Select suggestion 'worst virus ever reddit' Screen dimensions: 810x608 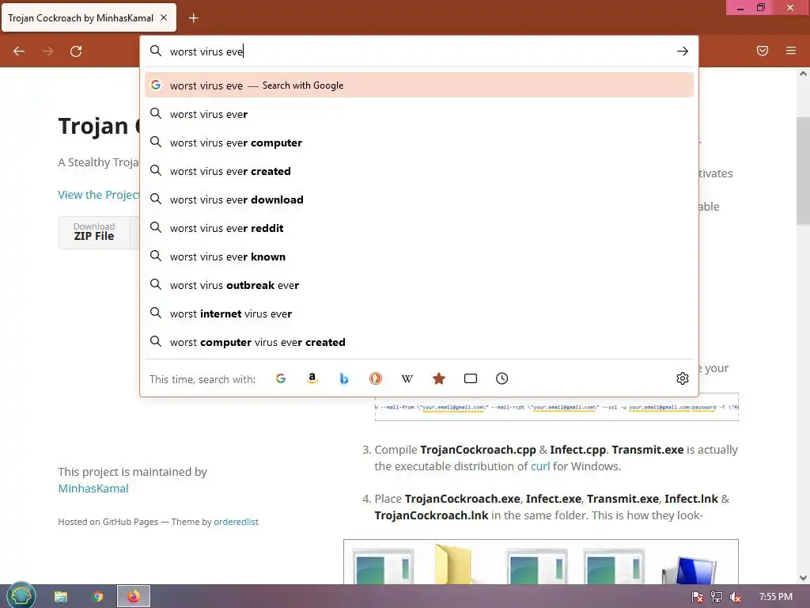419,228
